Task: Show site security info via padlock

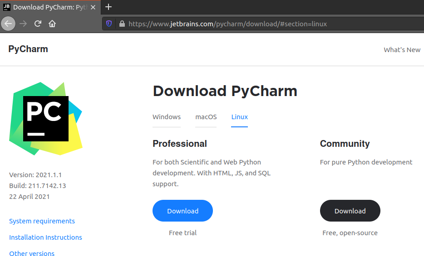Action: click(x=122, y=24)
